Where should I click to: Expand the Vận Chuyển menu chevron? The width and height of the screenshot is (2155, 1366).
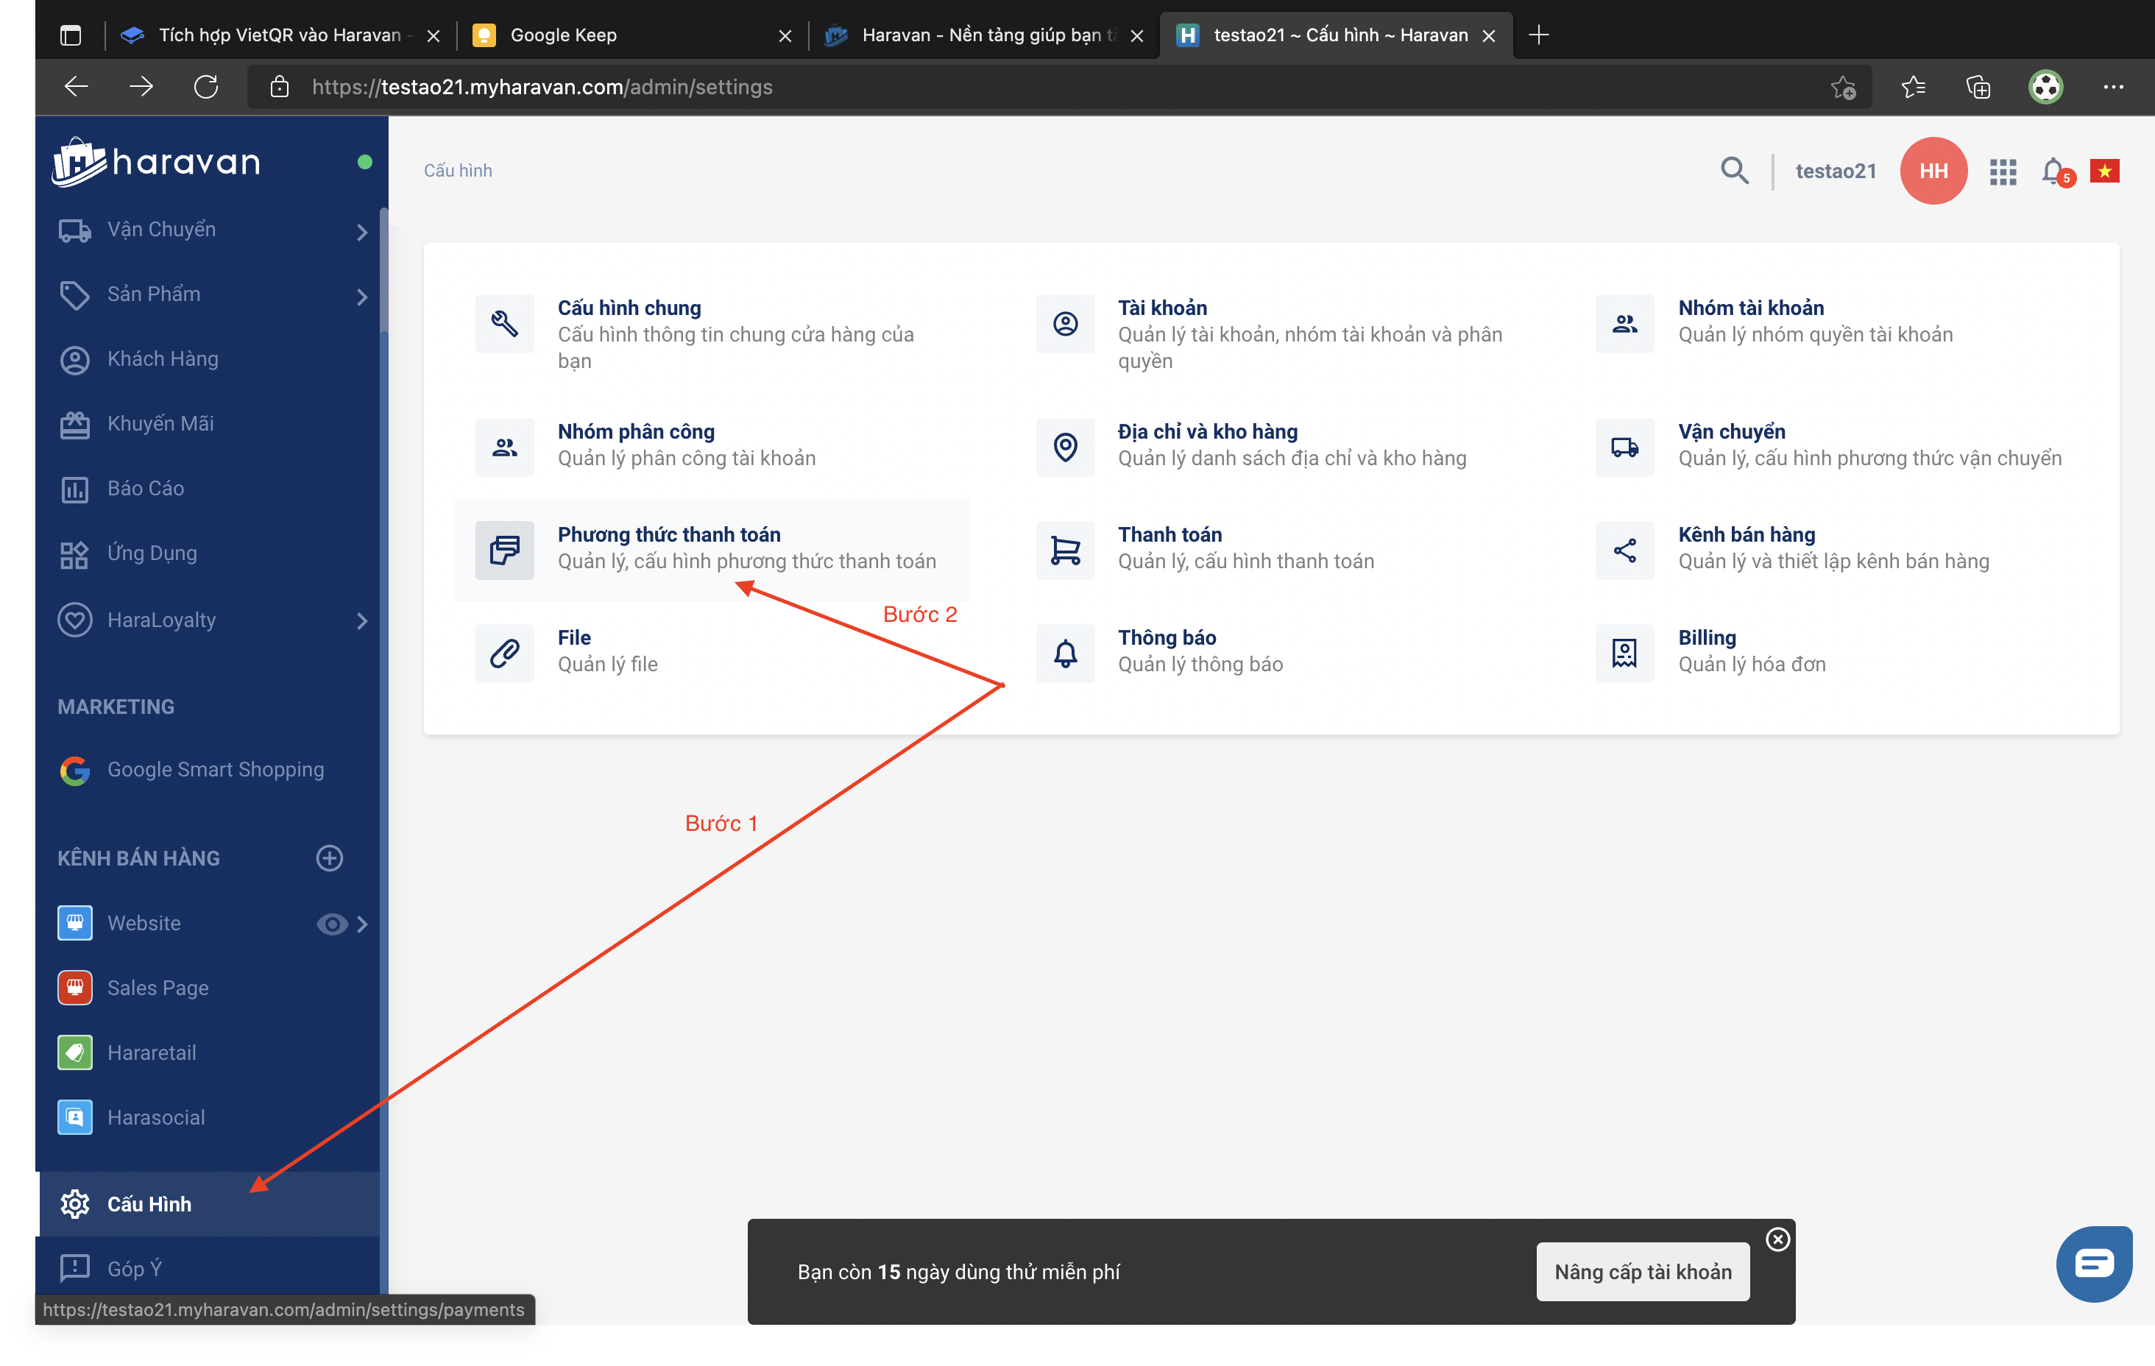click(361, 232)
